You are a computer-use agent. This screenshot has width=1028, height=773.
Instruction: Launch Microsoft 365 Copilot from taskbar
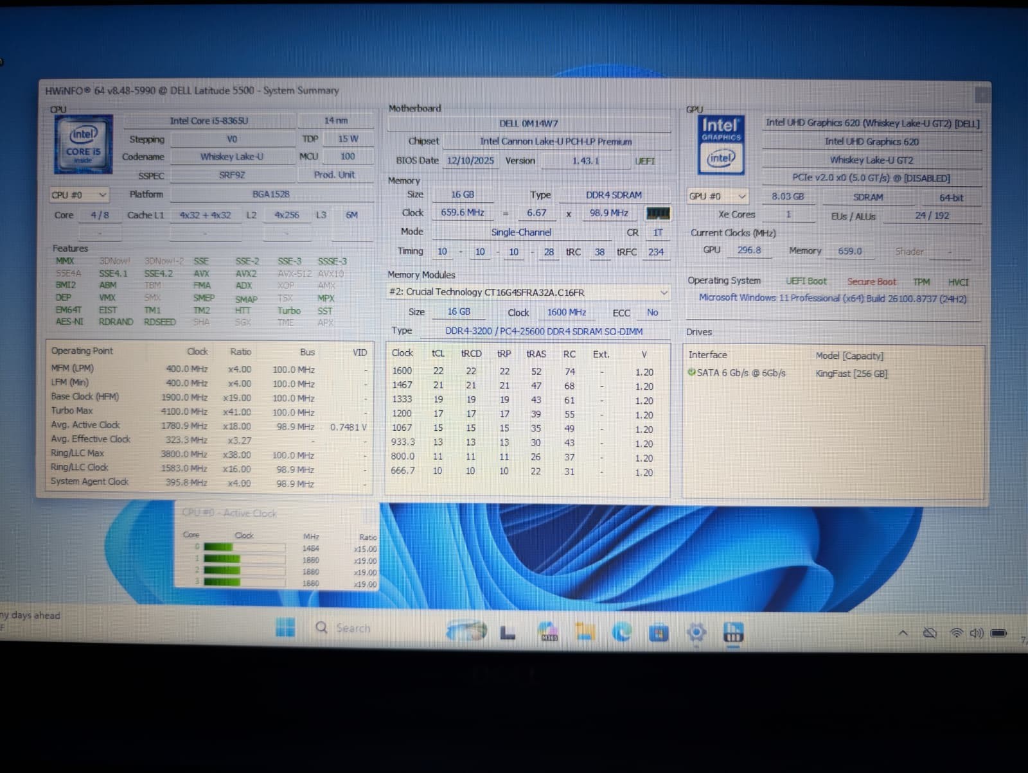click(548, 632)
